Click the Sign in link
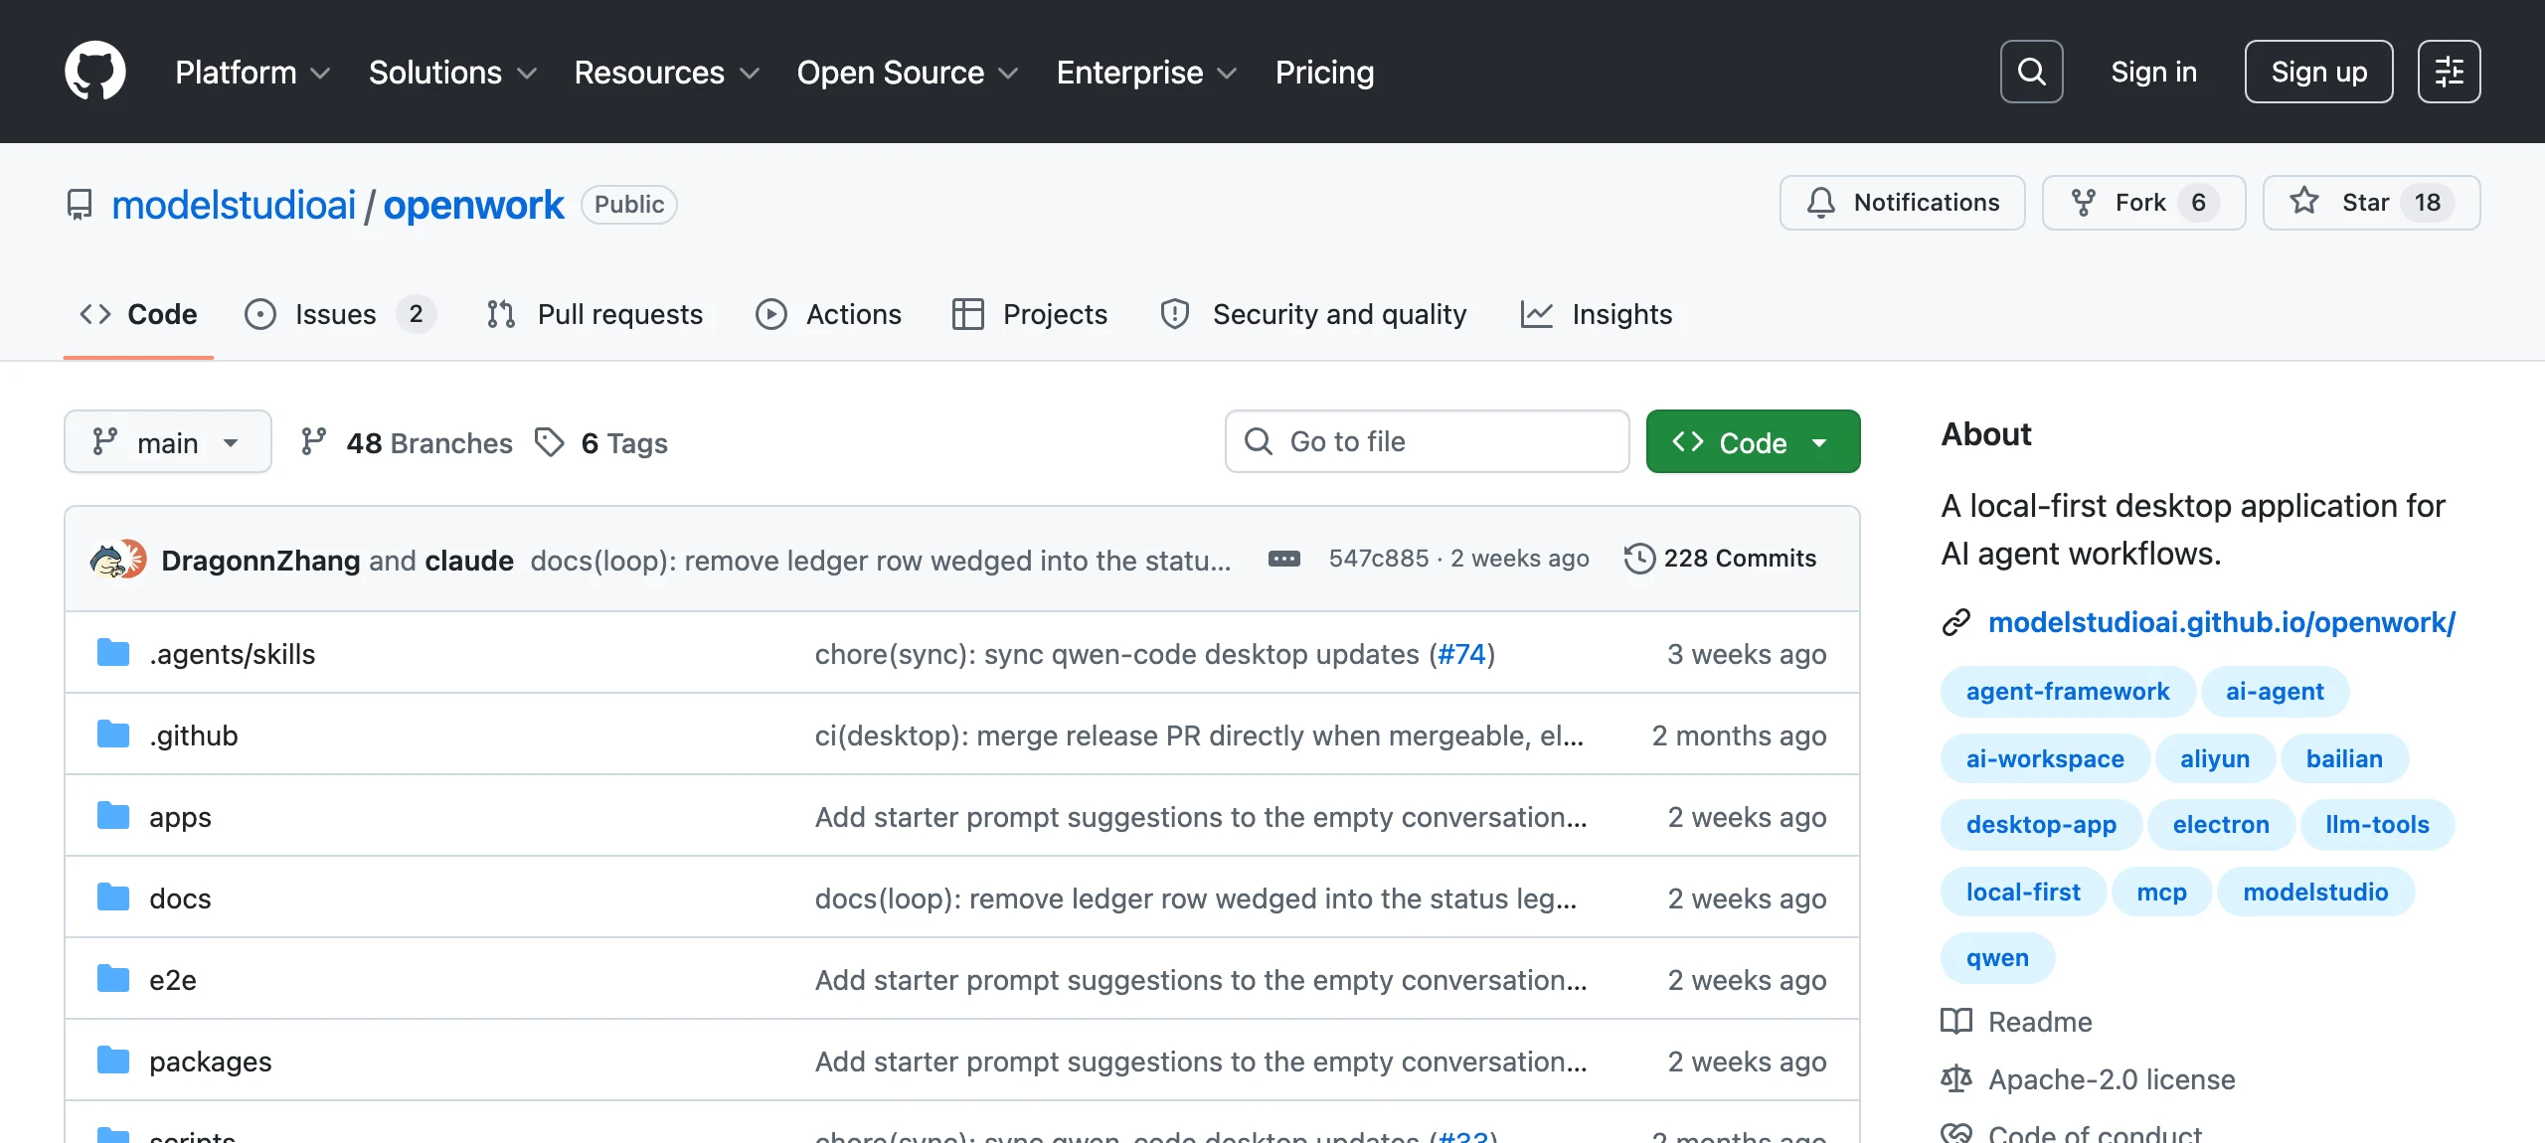Viewport: 2545px width, 1143px height. (2153, 72)
